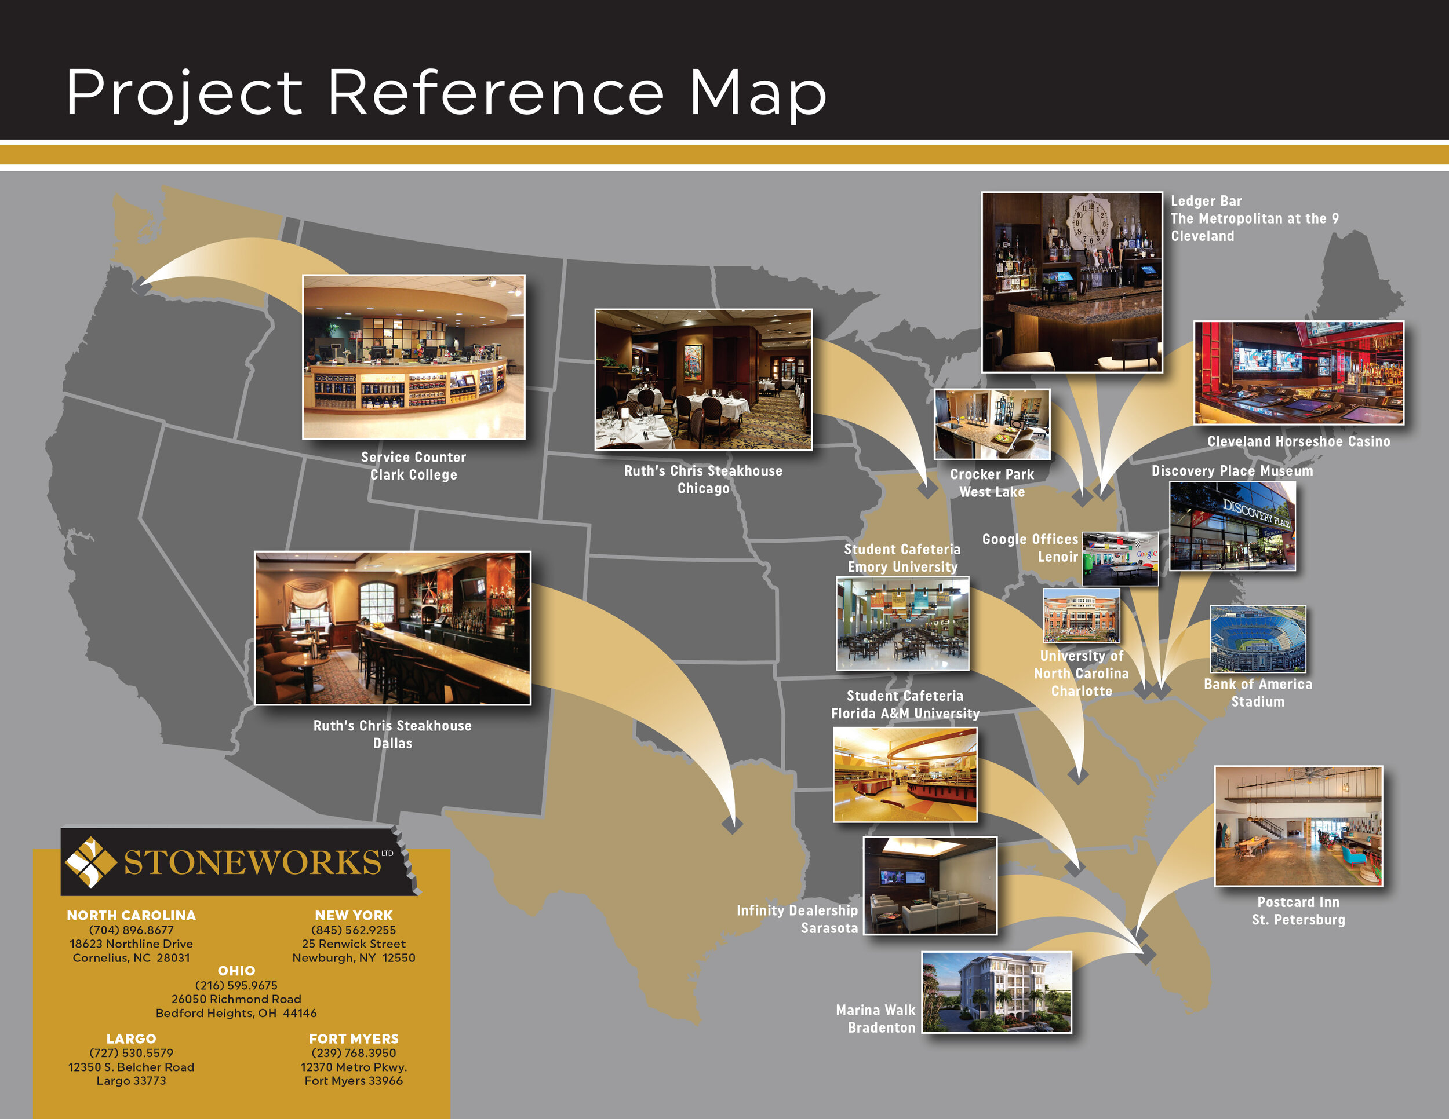
Task: Click the NORTH CAROLINA office heading
Action: [132, 916]
